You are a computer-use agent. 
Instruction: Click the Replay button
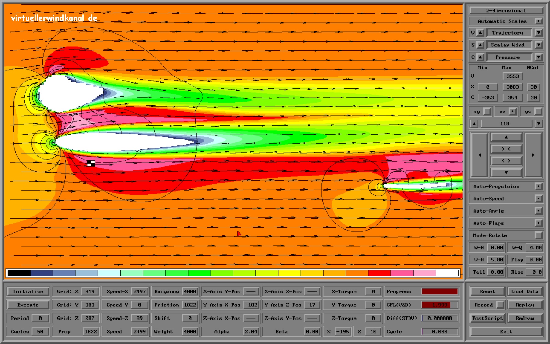[x=525, y=305]
